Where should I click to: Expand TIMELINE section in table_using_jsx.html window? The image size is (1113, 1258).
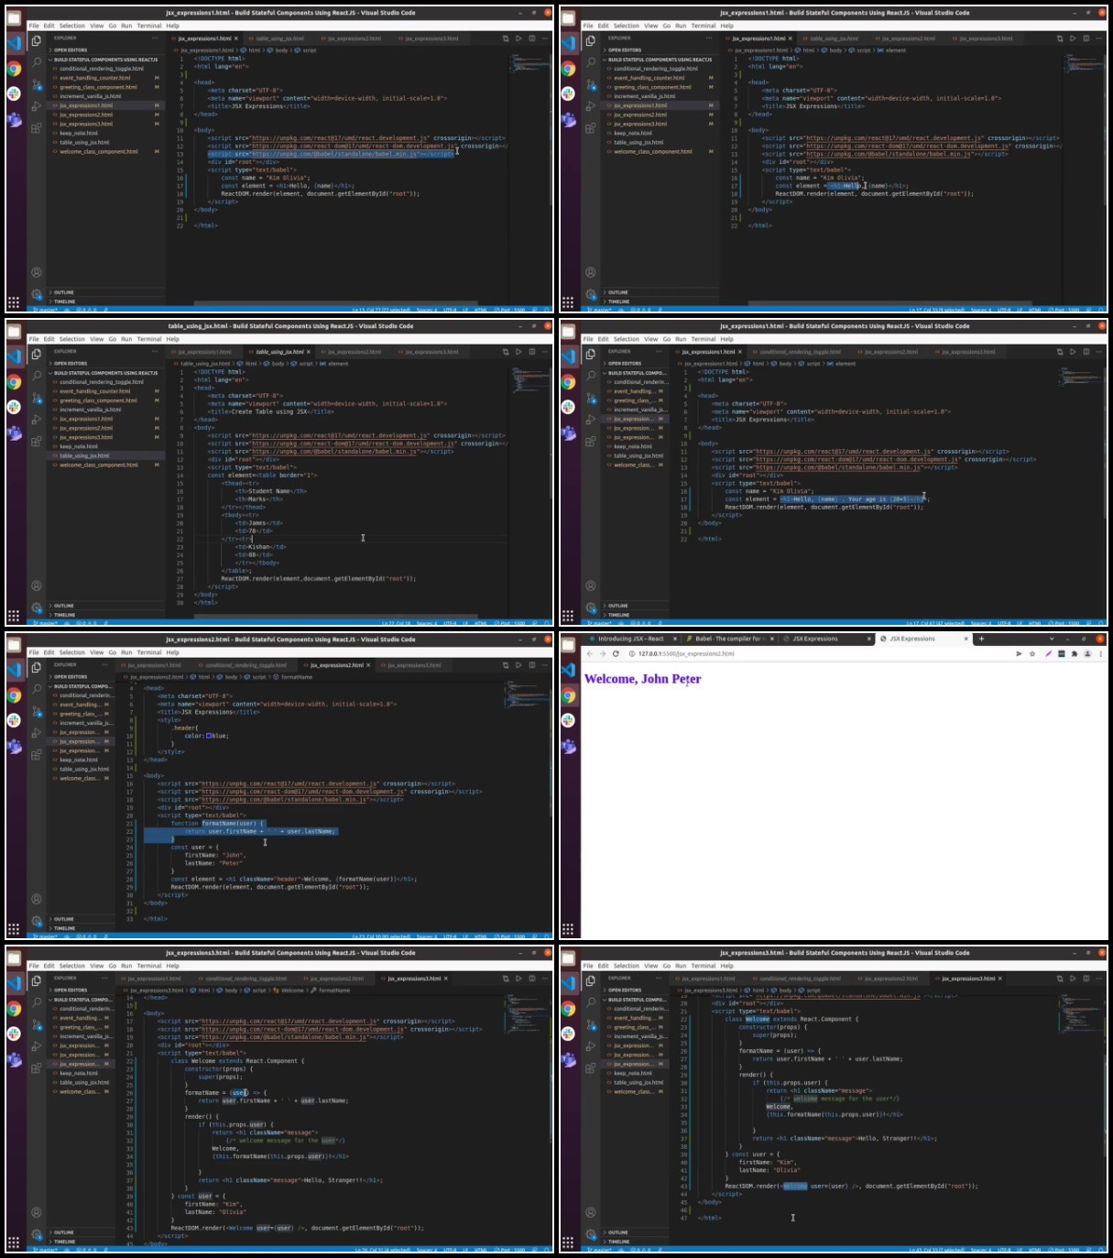107,615
